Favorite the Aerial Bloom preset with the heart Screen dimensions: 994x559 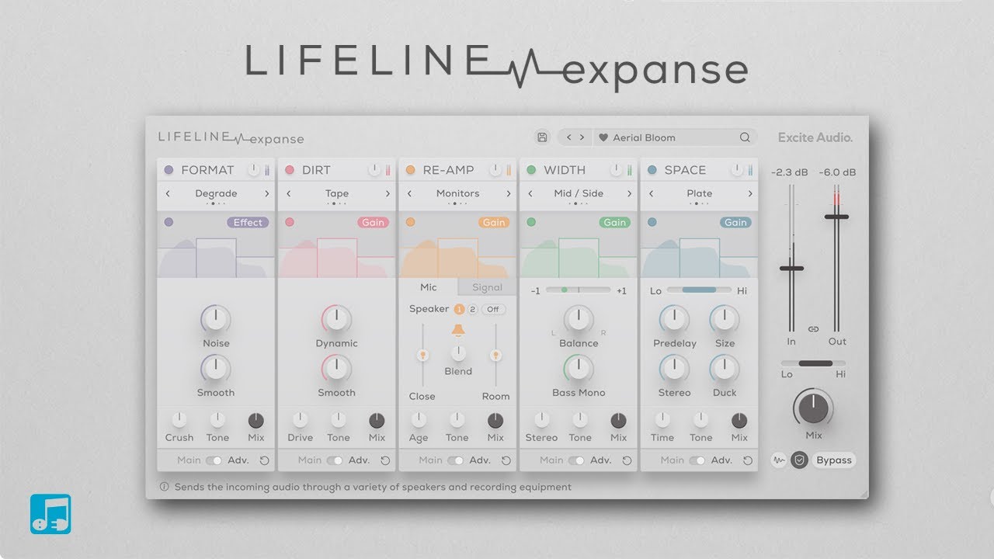(603, 137)
